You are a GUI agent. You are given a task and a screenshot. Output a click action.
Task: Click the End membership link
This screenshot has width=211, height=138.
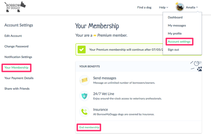click(88, 127)
